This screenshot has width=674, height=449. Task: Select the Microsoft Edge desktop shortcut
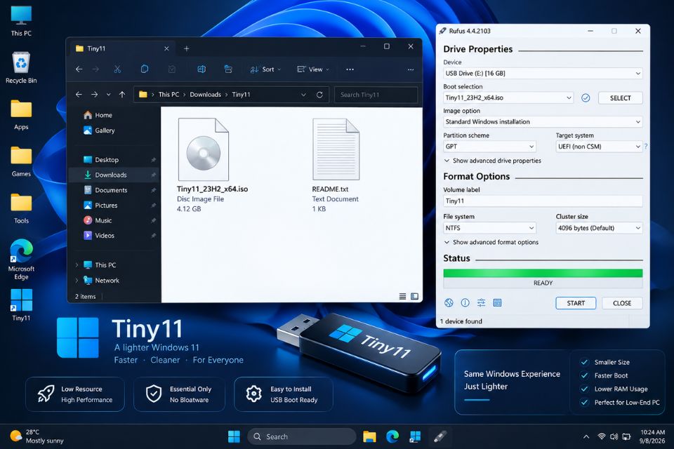pyautogui.click(x=21, y=260)
